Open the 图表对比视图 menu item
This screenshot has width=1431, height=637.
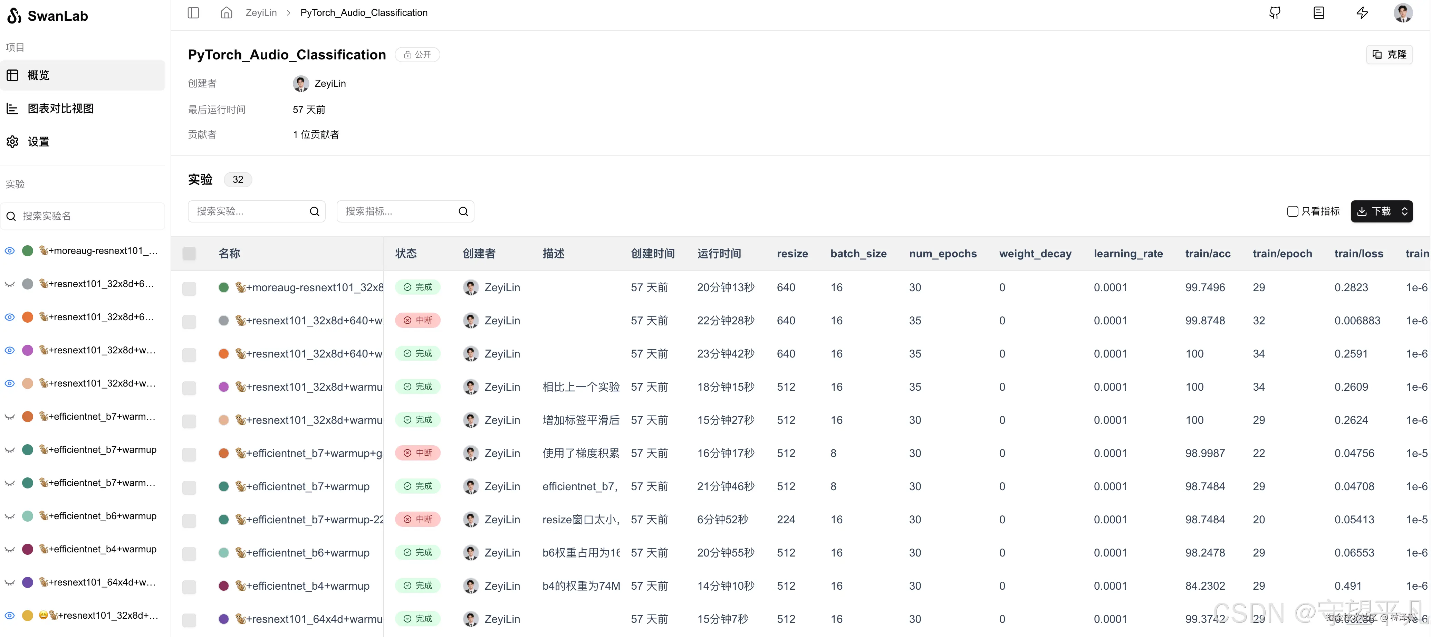coord(60,108)
